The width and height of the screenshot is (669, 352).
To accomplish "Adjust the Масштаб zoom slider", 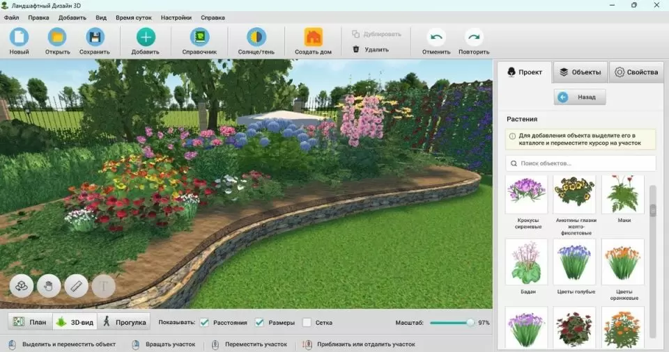I will click(470, 322).
